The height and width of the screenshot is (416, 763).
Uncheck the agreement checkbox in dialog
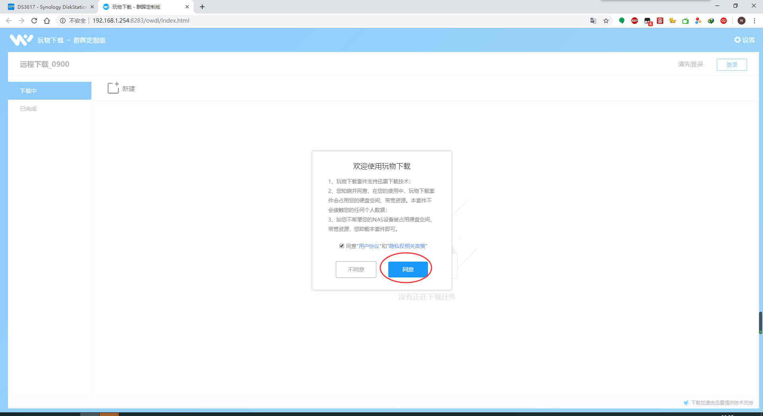(x=342, y=246)
